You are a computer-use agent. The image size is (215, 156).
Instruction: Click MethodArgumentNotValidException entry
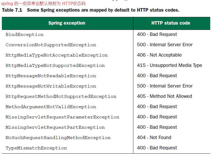[51, 107]
